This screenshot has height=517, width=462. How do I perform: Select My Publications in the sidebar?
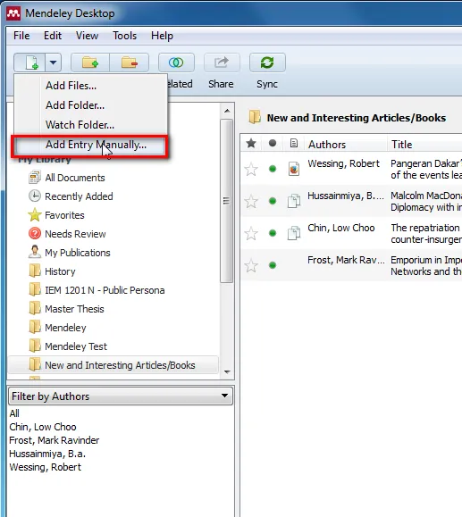(78, 253)
